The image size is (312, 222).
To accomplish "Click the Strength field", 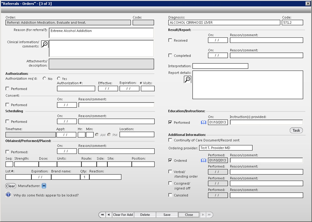I will (27, 164).
